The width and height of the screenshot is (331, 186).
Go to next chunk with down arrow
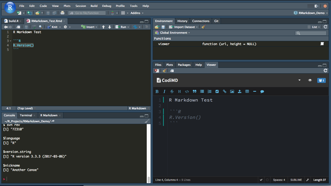(110, 27)
